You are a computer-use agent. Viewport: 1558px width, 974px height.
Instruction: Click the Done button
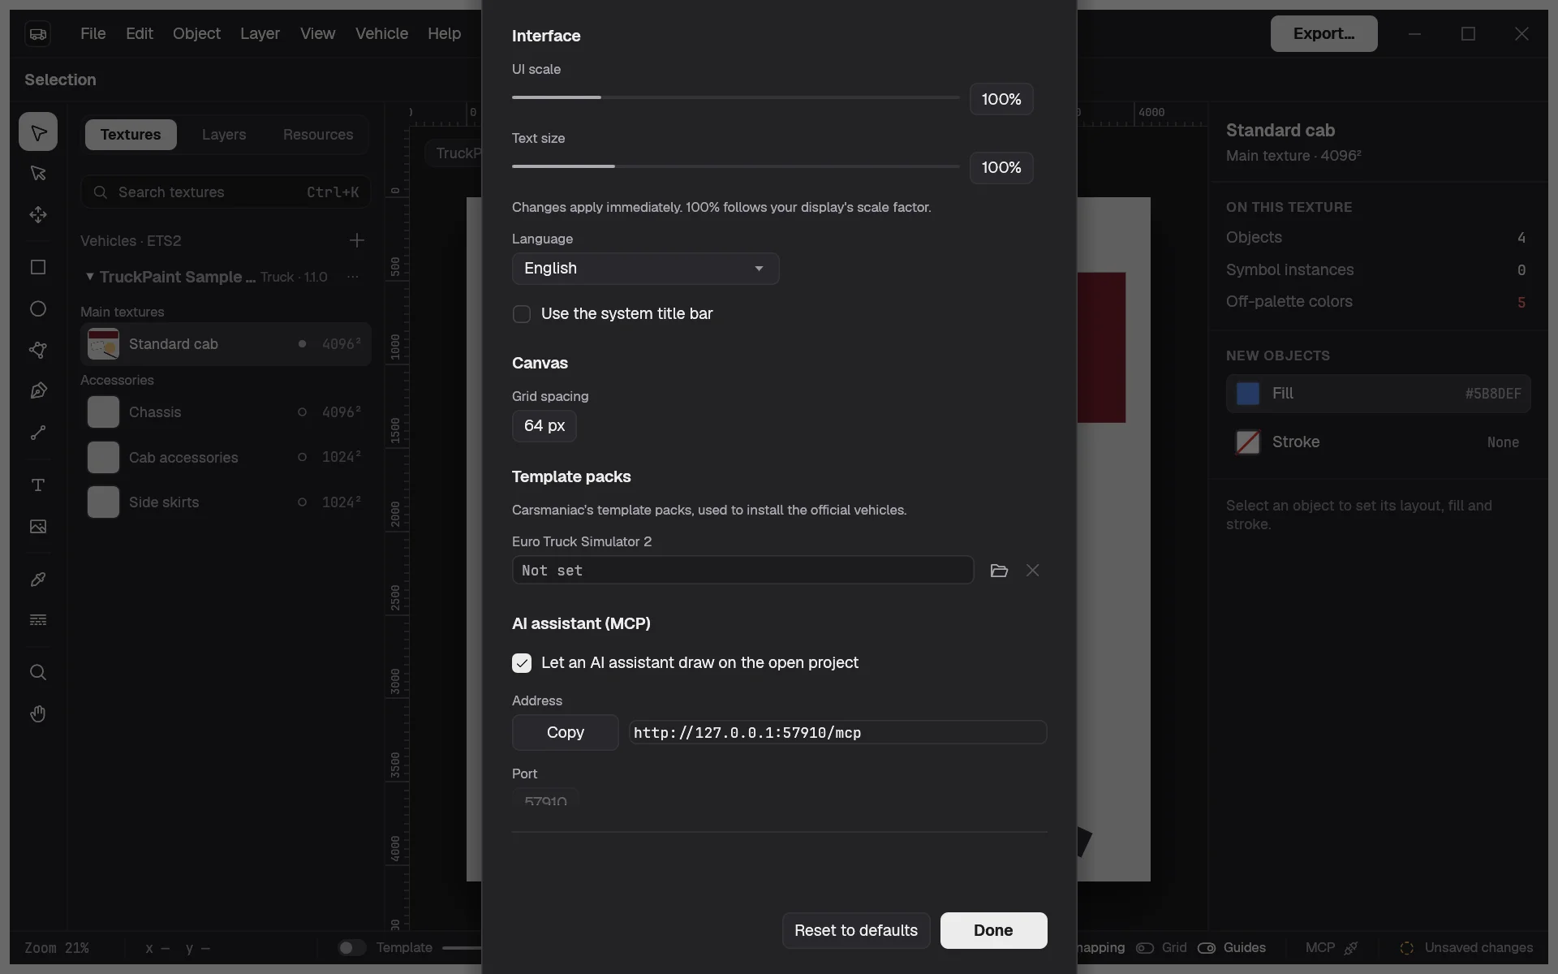point(993,930)
